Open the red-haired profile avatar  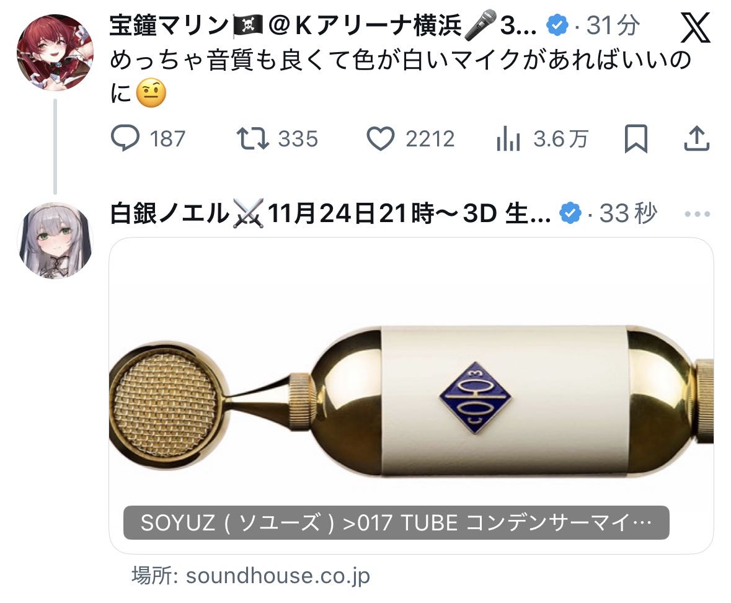55,52
